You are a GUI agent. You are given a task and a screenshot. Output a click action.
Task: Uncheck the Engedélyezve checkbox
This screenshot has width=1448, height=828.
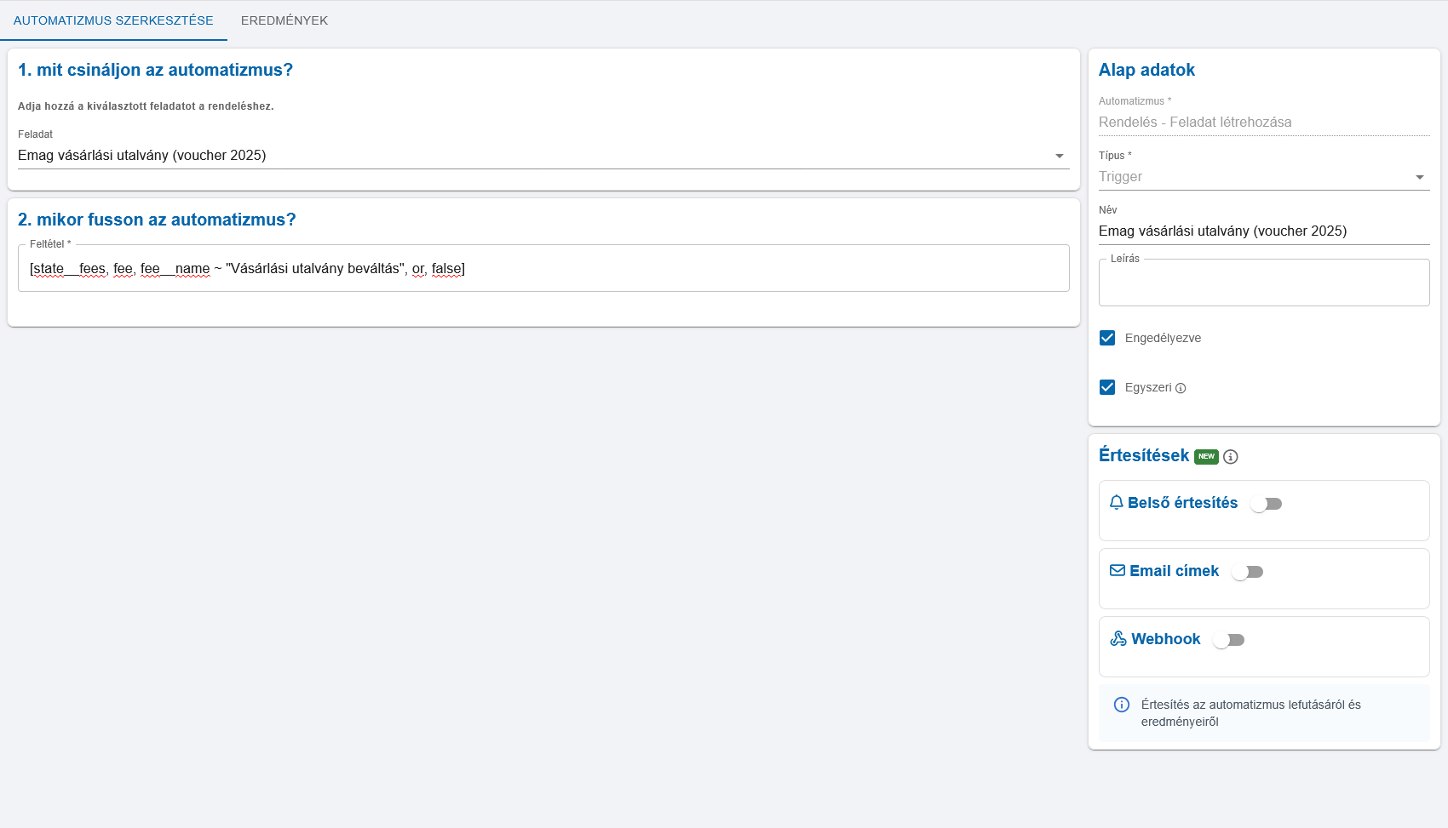1107,338
